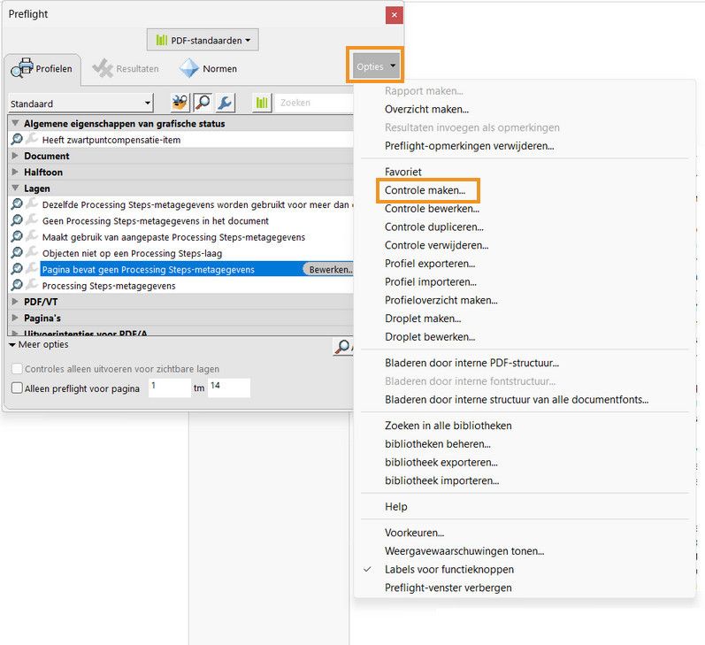Select the magnifier checks filter icon
Viewport: 705px width, 645px height.
(203, 103)
